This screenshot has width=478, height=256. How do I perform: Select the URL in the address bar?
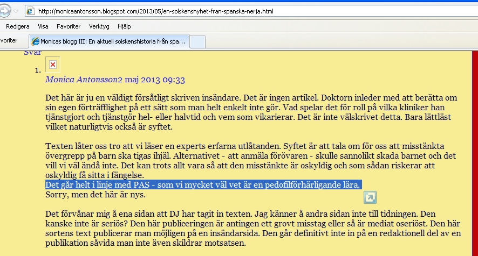pyautogui.click(x=155, y=11)
